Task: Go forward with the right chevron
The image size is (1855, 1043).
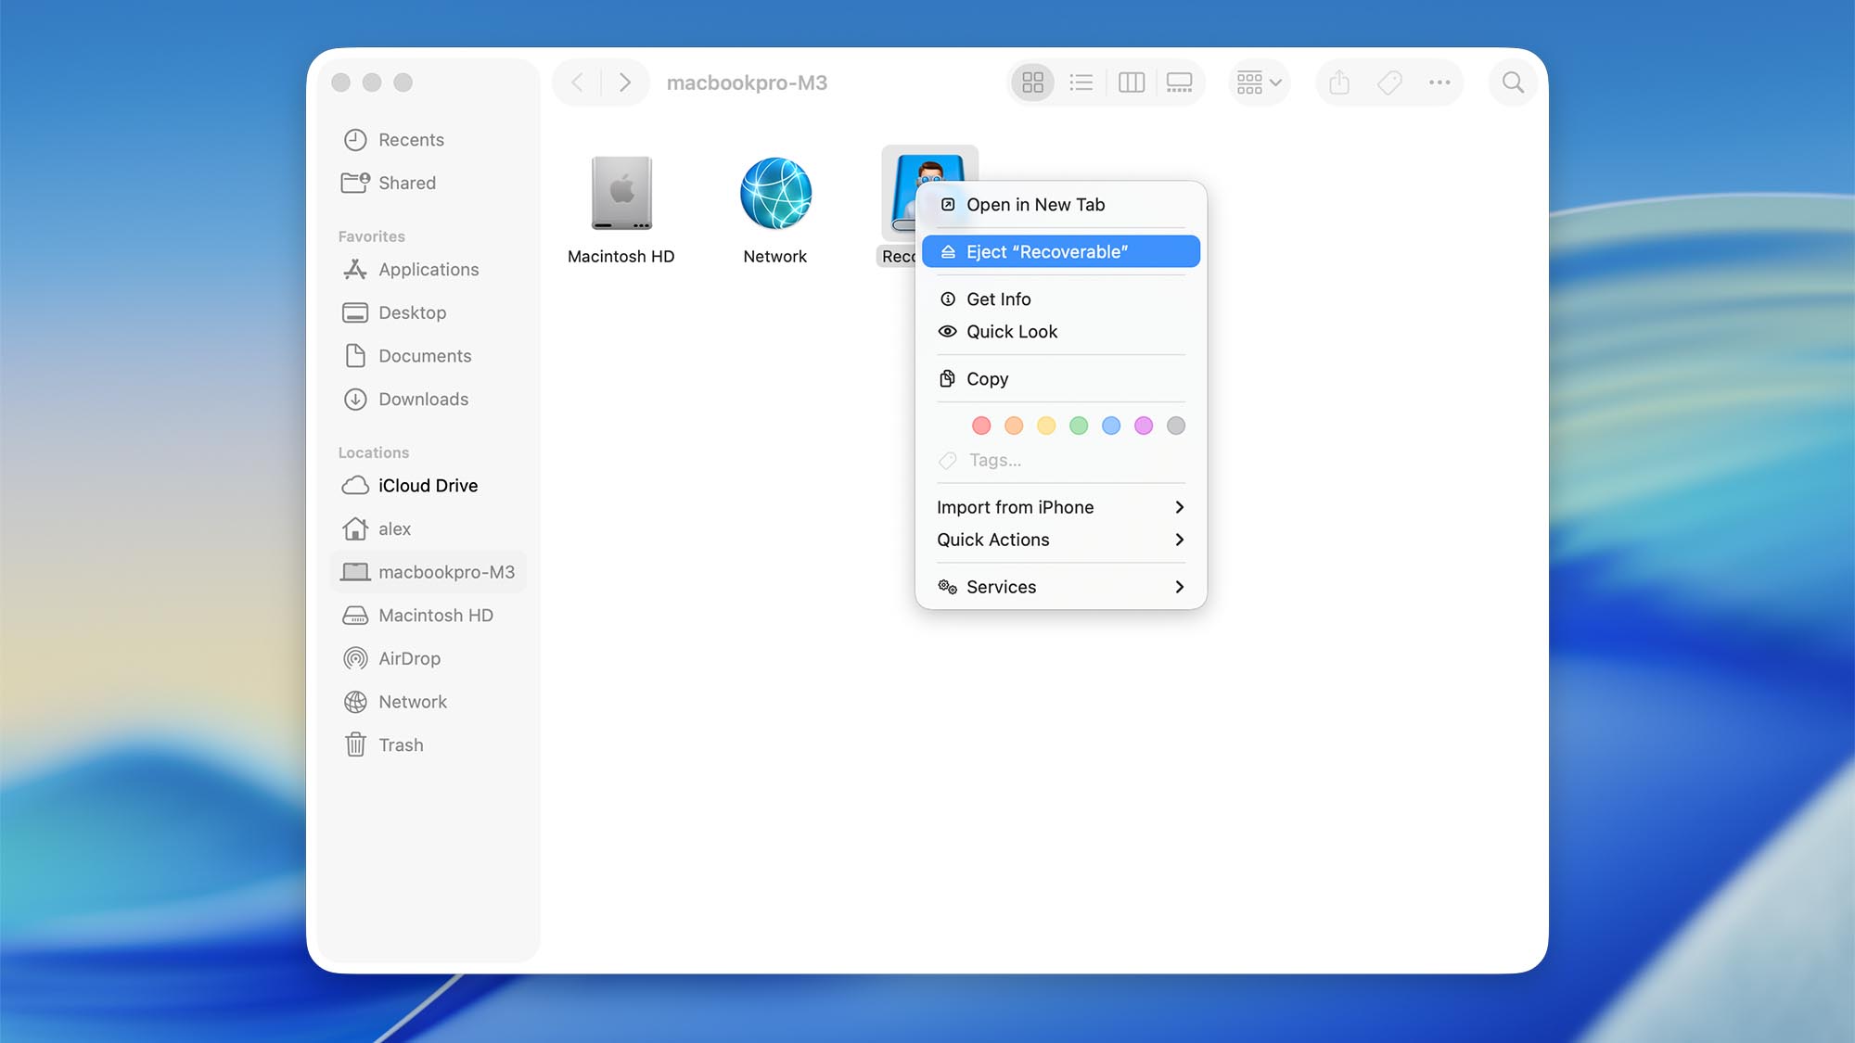Action: 625,83
